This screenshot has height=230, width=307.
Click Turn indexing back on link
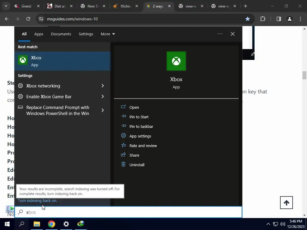click(x=37, y=200)
